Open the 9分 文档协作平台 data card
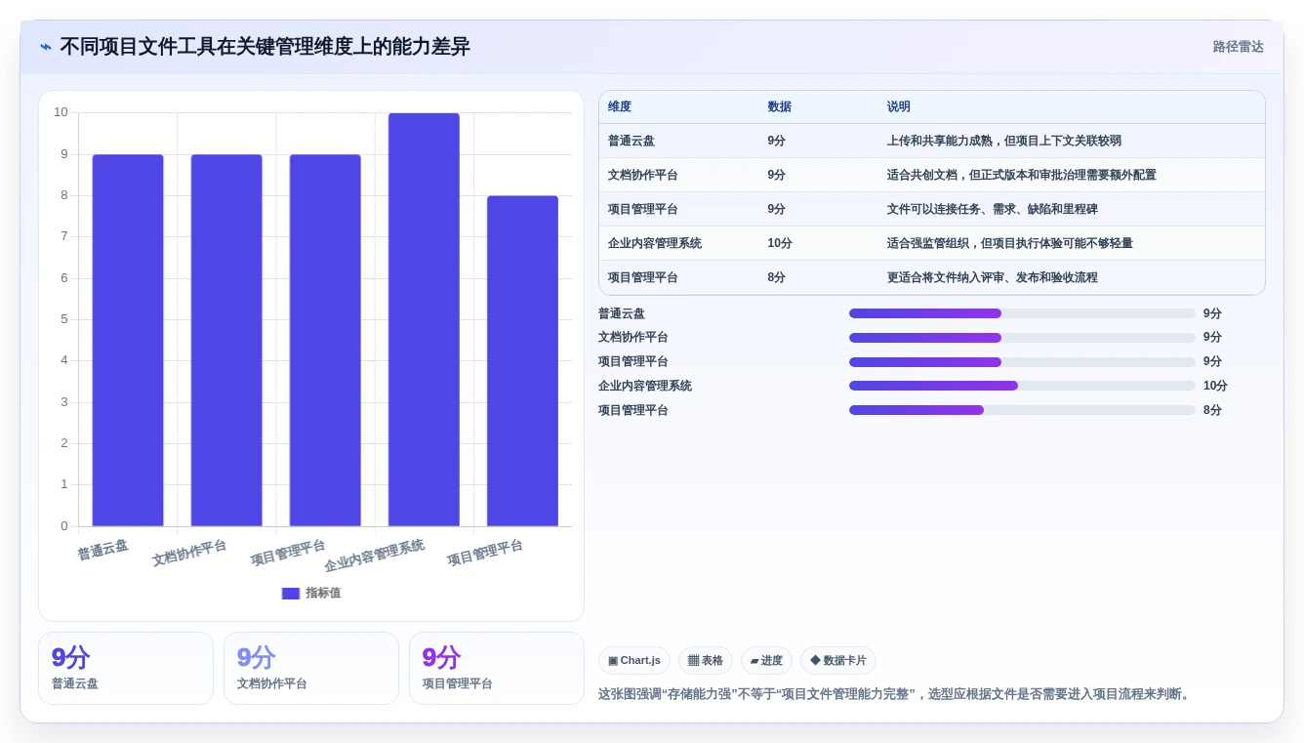 (x=311, y=669)
